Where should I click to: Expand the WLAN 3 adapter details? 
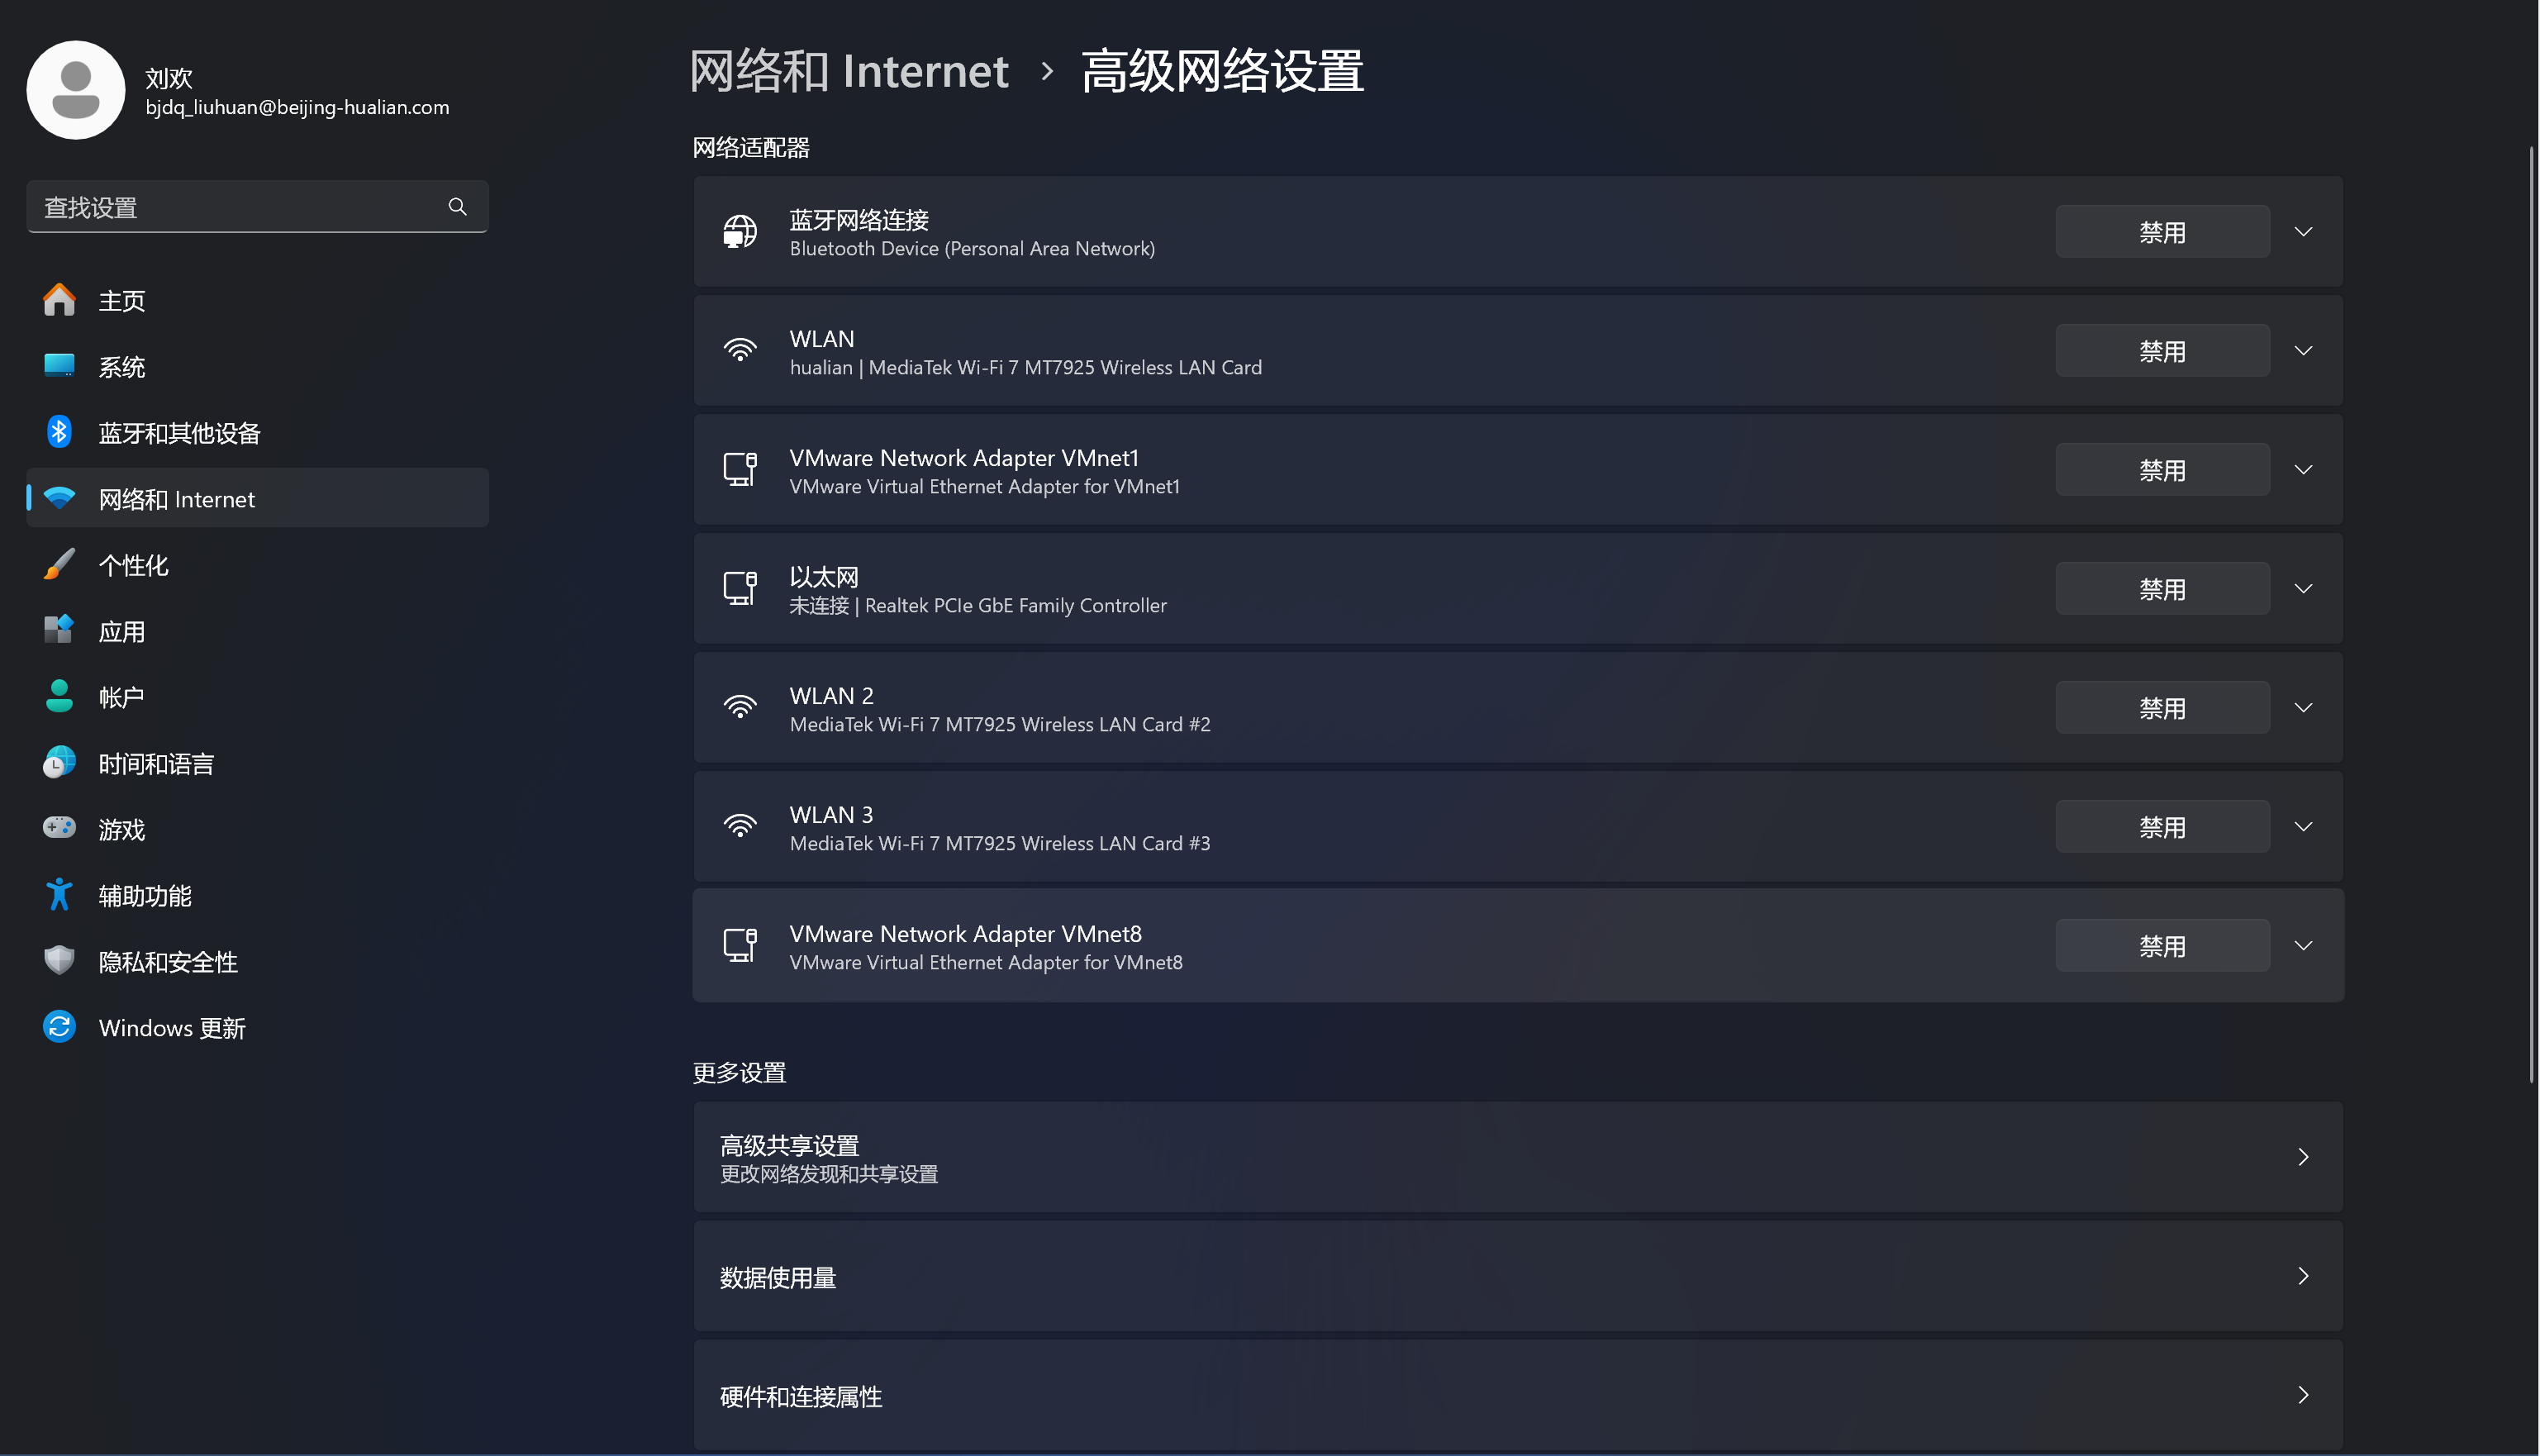[2303, 827]
